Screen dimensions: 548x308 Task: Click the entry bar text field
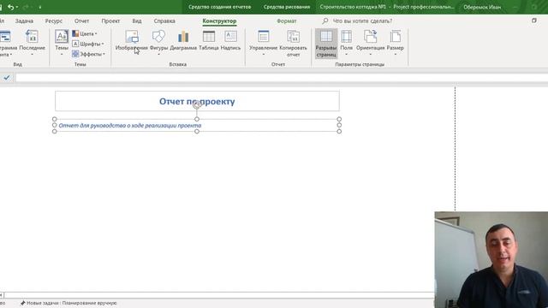click(x=282, y=78)
